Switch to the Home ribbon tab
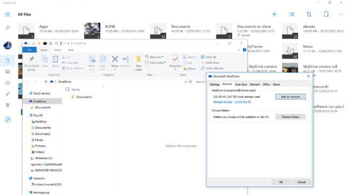Viewport: 347px width, 195px height. (x=44, y=50)
